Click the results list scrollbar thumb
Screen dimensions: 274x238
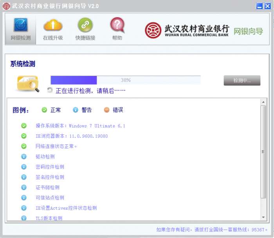point(263,152)
